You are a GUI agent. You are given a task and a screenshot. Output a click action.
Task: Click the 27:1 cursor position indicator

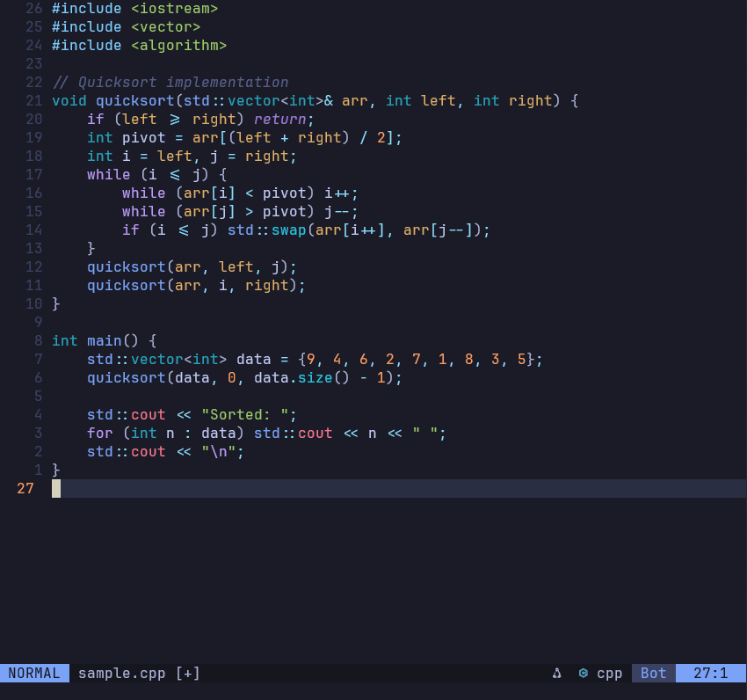tap(710, 674)
